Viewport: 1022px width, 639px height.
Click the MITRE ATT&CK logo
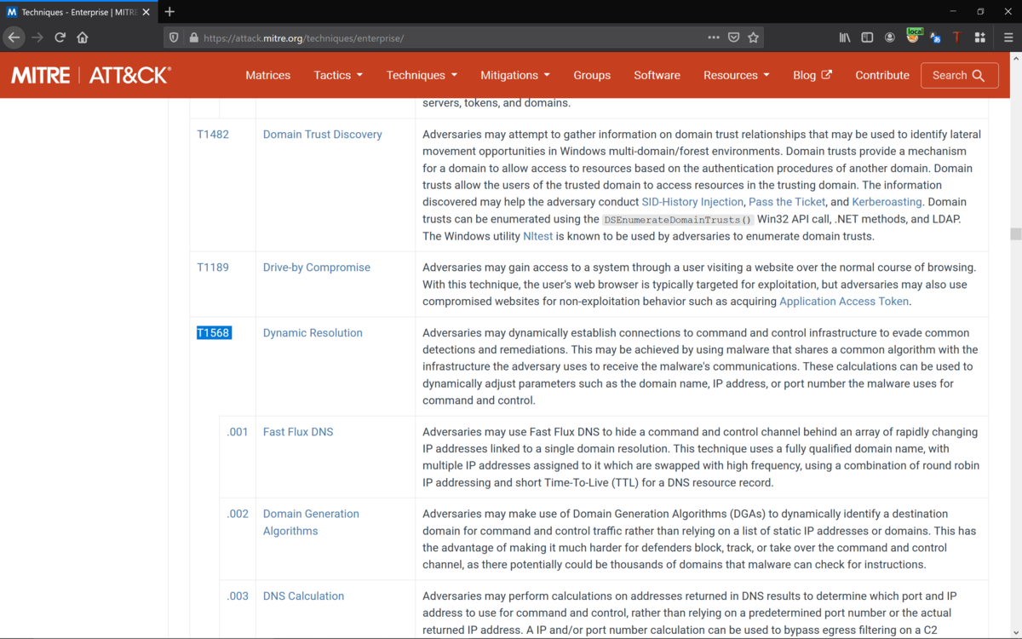[x=91, y=75]
